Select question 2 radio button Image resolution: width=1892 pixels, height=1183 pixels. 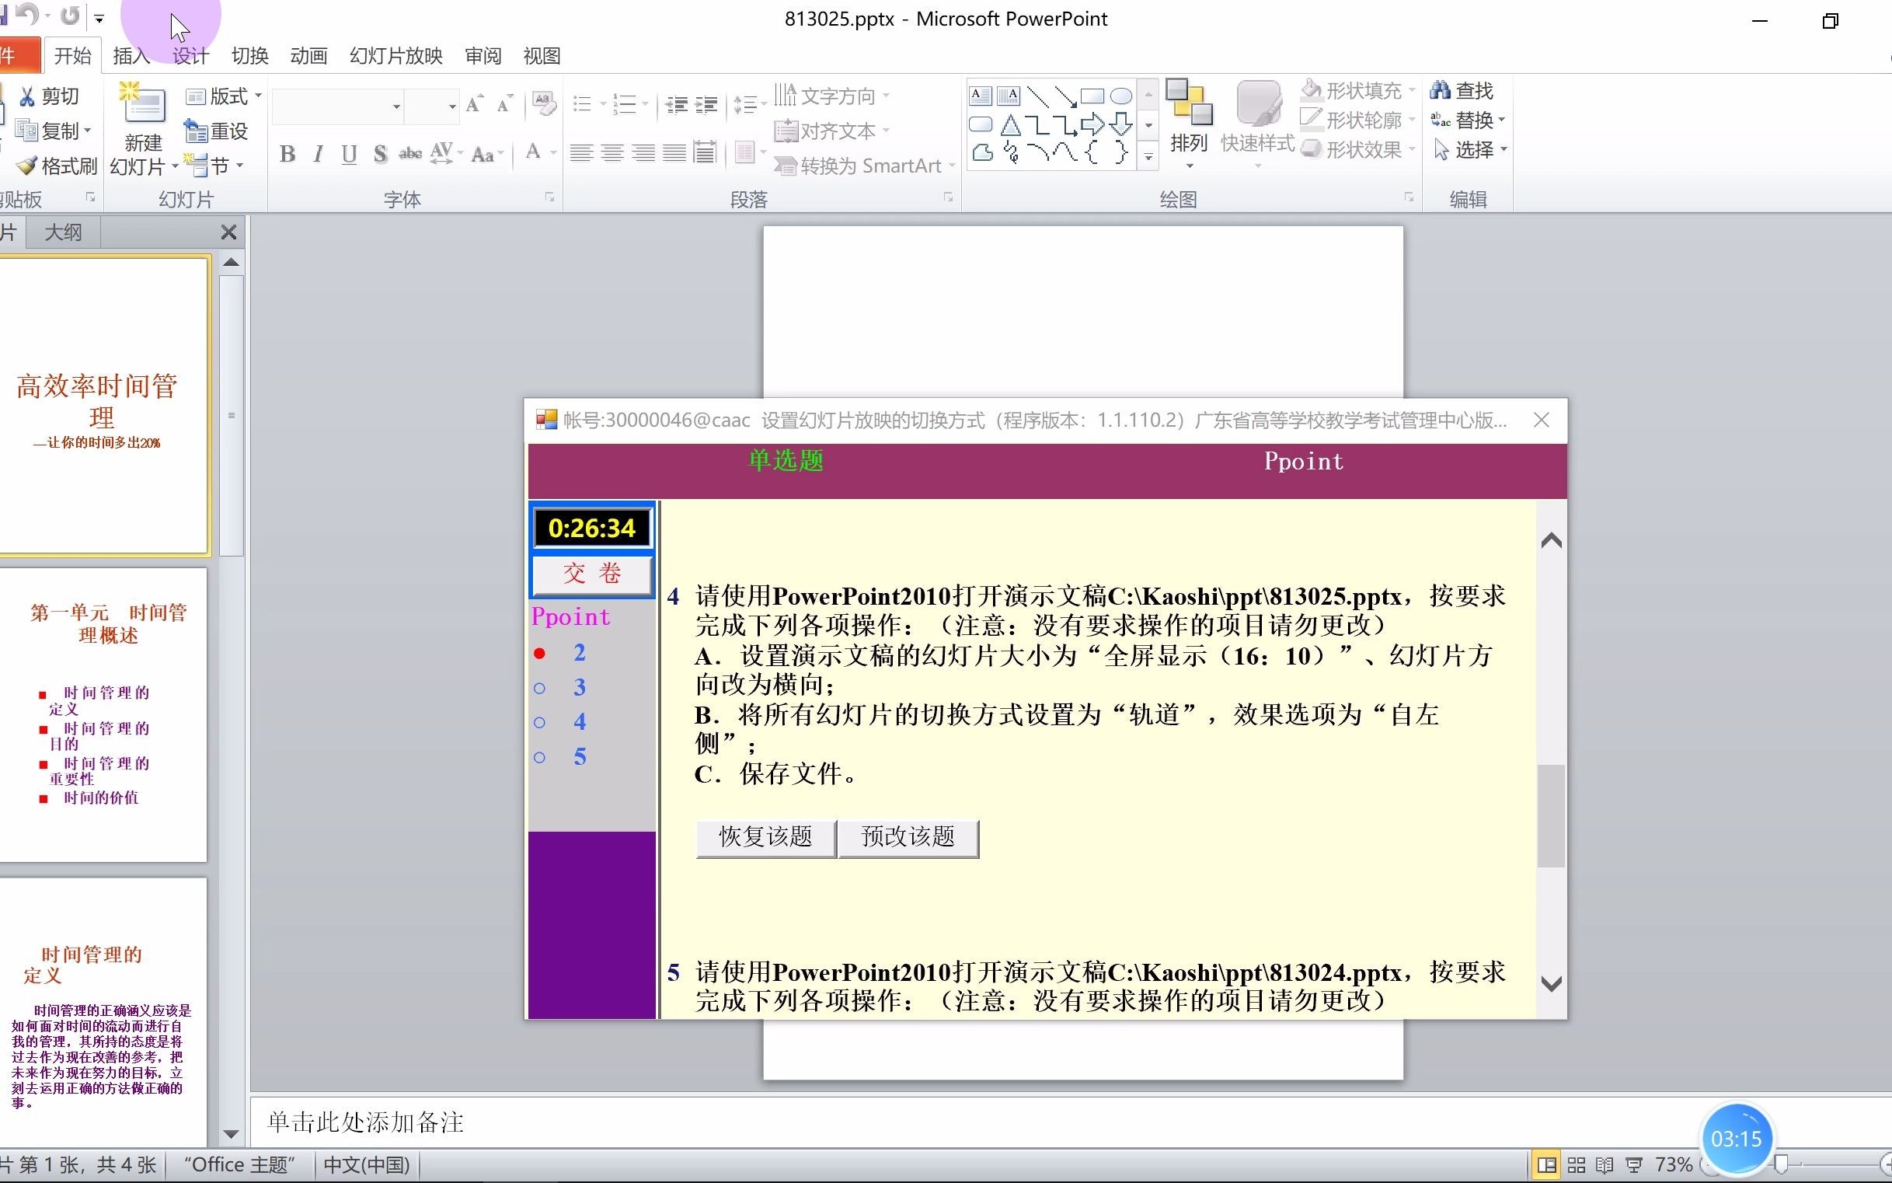pos(540,654)
